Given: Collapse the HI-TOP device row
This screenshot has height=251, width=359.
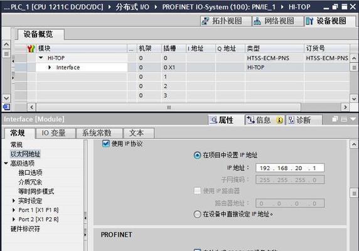Looking at the screenshot, I should 41,58.
